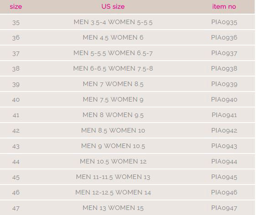Click 'MEN 8.5 WOMEN 10' entry
256x215 pixels.
point(113,130)
